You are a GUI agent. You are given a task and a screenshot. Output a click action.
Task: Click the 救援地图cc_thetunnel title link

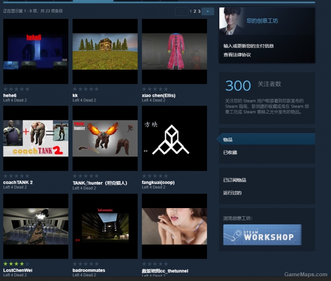coord(165,271)
